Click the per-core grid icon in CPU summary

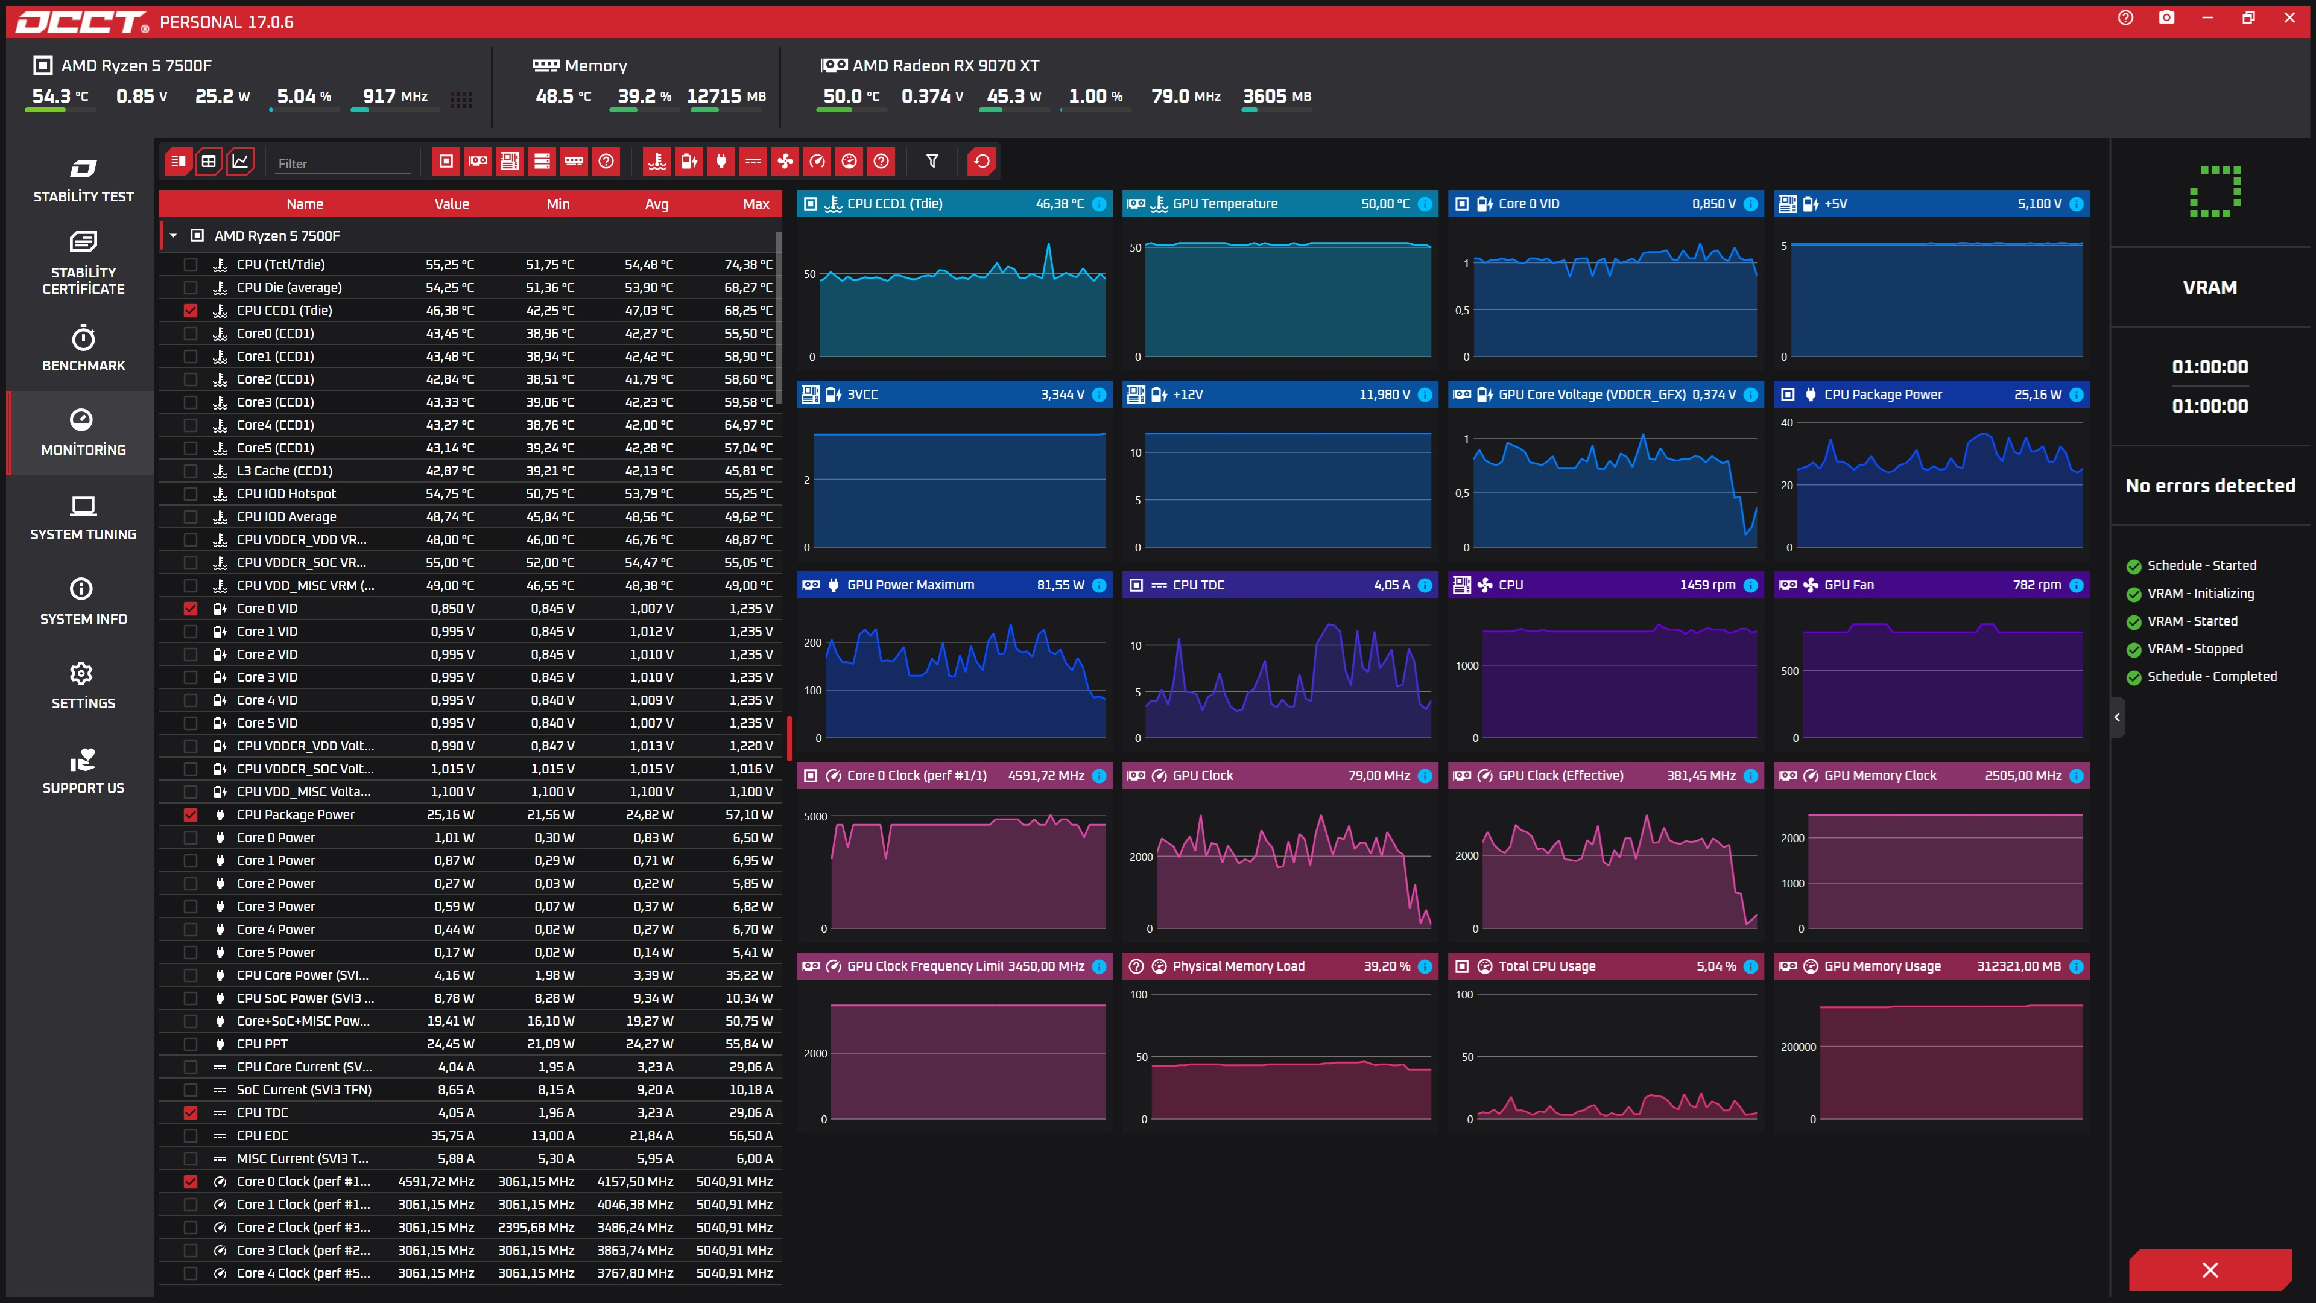point(461,100)
